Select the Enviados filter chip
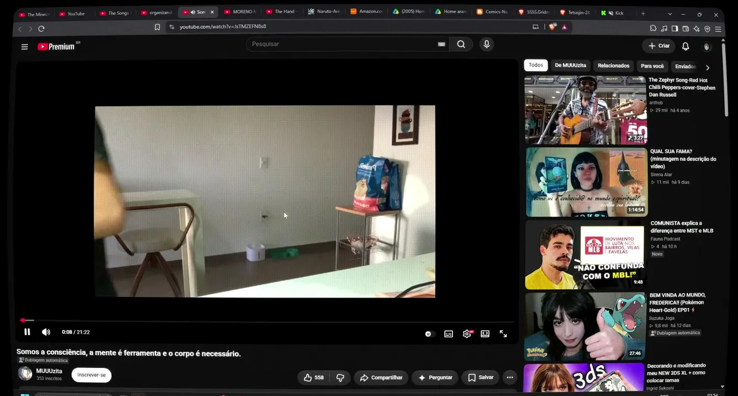The image size is (738, 396). (x=685, y=67)
